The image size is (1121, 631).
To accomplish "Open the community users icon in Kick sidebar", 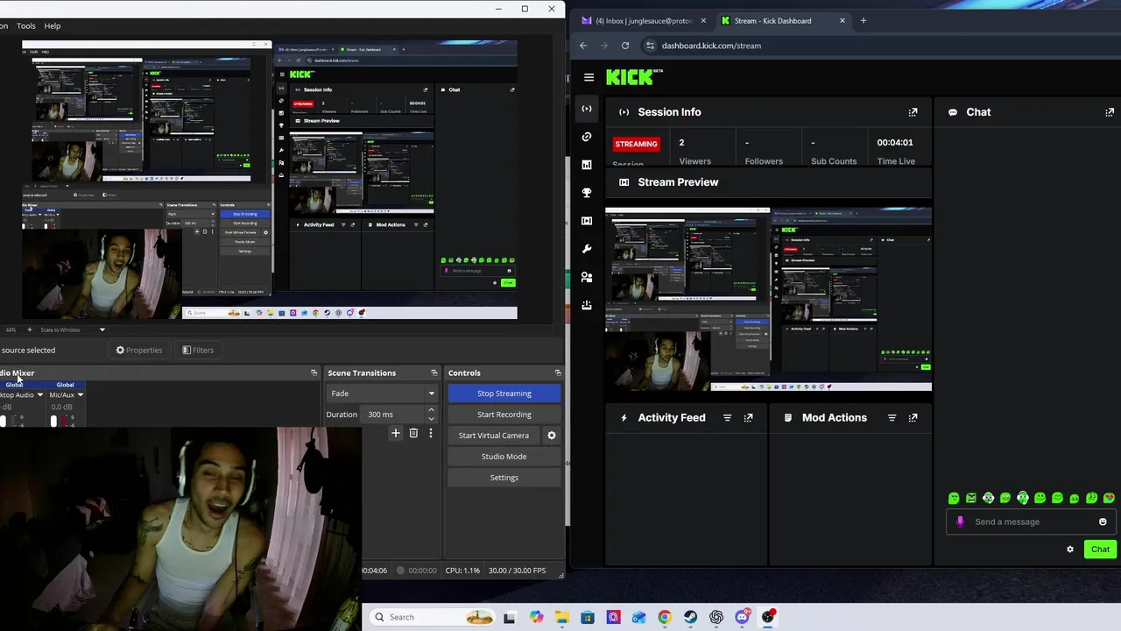I will (587, 277).
